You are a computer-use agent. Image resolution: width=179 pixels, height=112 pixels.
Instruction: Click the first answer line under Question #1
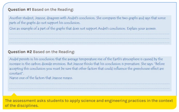click(89, 34)
